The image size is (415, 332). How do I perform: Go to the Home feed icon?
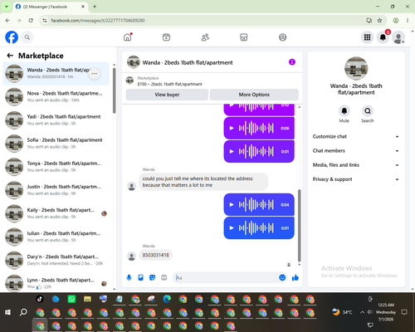(x=128, y=37)
